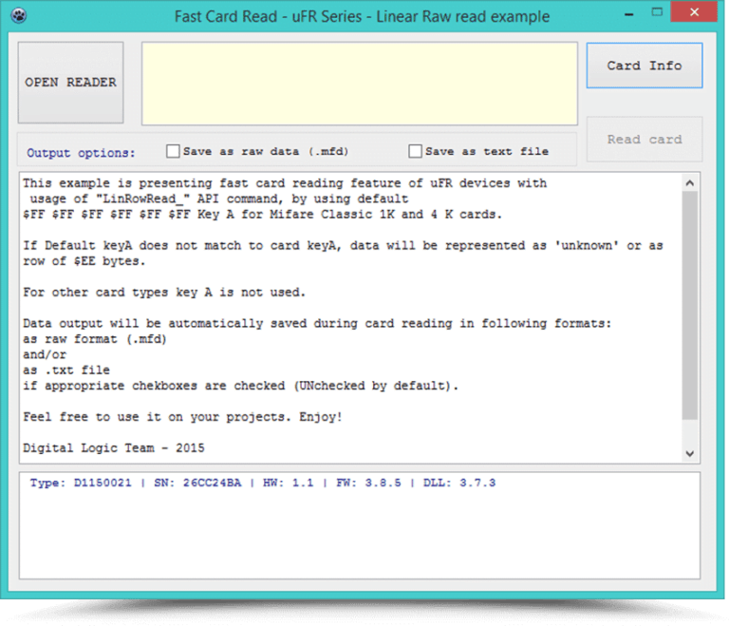Click the line 'row of $EE bytes.'
729x626 pixels.
pos(84,261)
